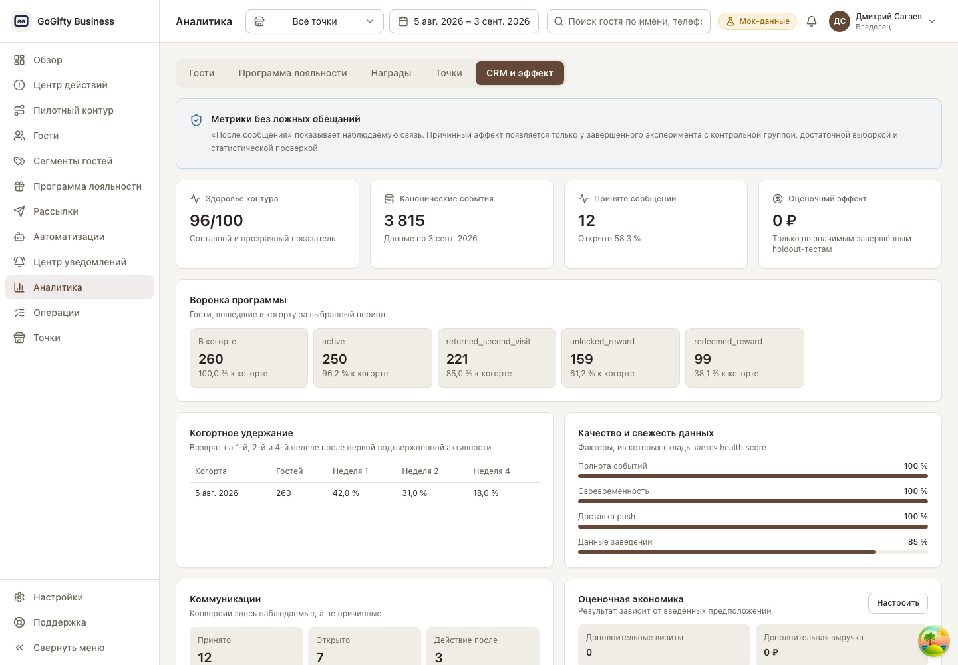Click the active funnel card

[x=373, y=358]
